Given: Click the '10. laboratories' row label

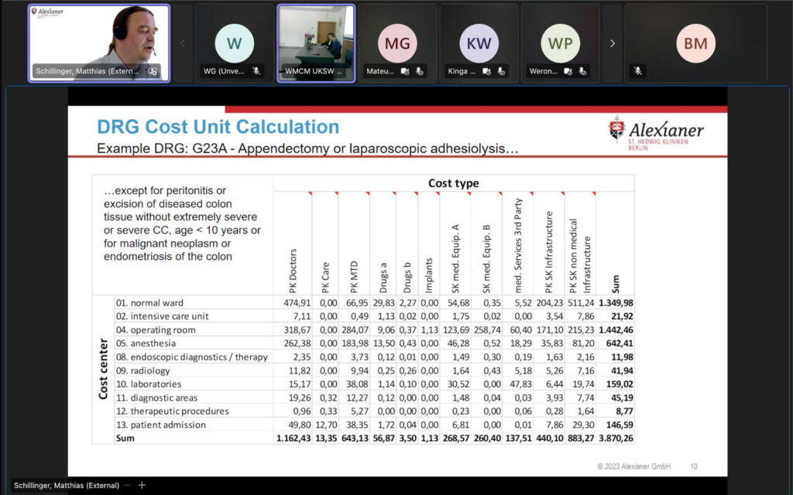Looking at the screenshot, I should [x=149, y=384].
